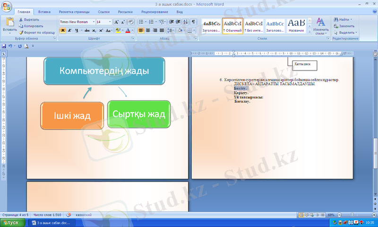Screen dimensions: 378x227
Task: Expand the Найти (Find) dropdown arrow
Action: pyautogui.click(x=351, y=19)
